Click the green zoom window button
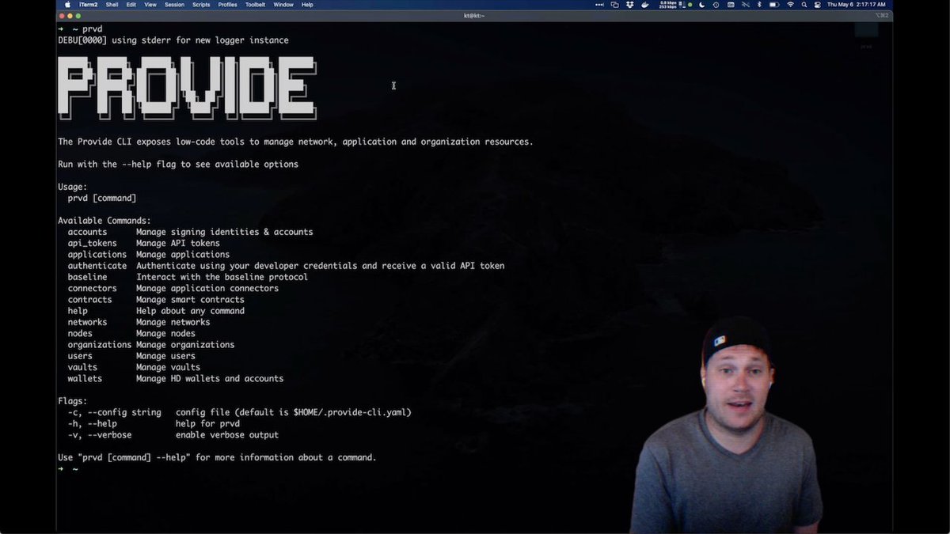This screenshot has height=534, width=950. (78, 16)
